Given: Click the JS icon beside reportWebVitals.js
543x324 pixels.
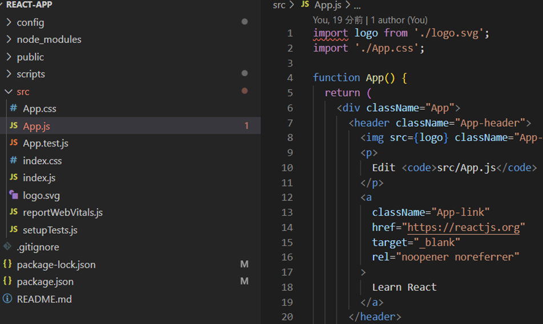Looking at the screenshot, I should pyautogui.click(x=14, y=212).
